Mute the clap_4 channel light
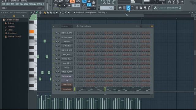Image resolution: width=196 pixels, height=110 pixels. [x=54, y=68]
